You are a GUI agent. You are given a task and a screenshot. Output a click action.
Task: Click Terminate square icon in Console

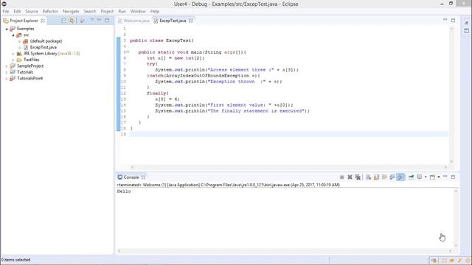[341, 177]
